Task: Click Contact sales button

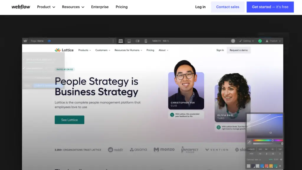Action: (228, 7)
